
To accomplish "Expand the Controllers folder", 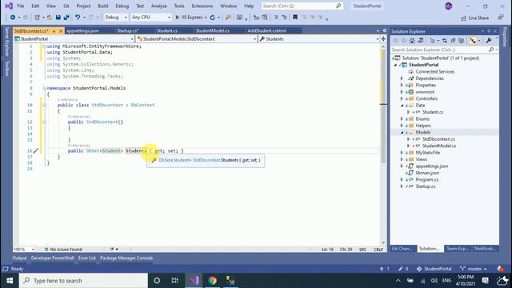I will tap(402, 98).
